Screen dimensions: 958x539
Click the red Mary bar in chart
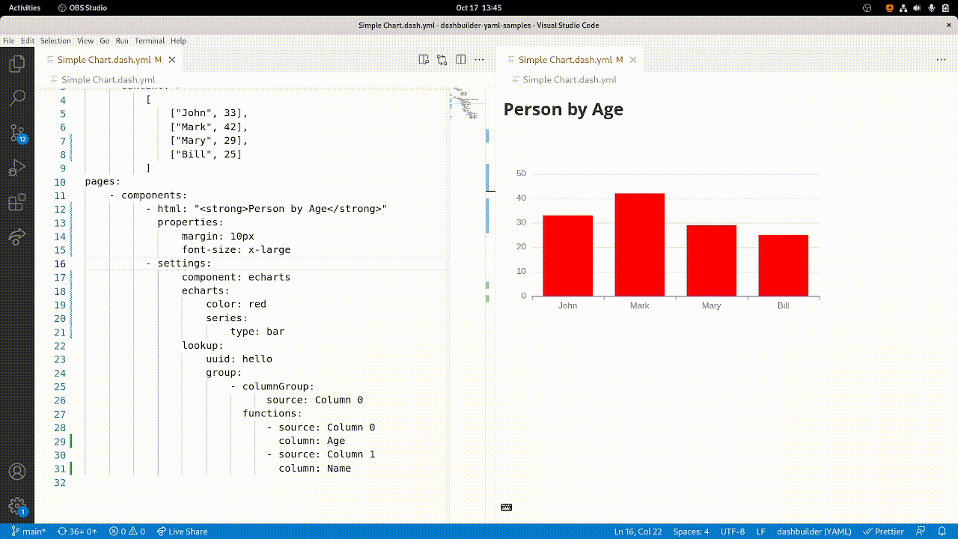712,261
